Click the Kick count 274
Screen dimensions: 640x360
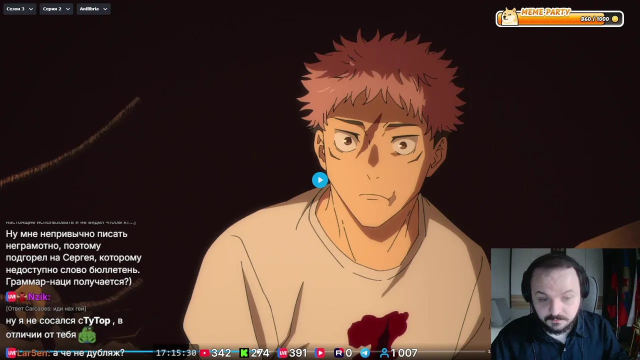(260, 353)
